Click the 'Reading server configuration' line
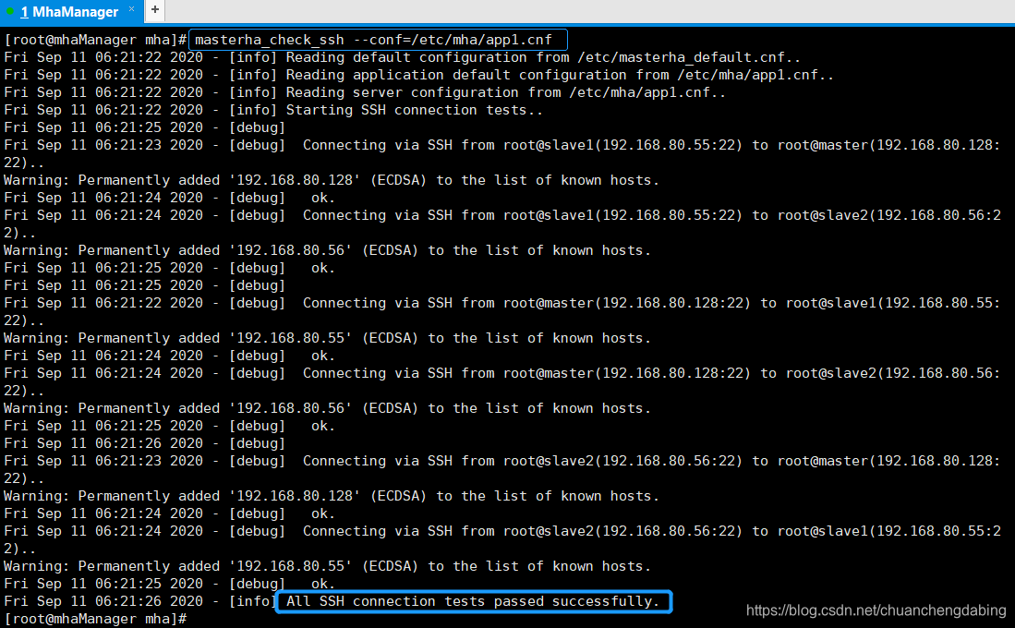1015x628 pixels. [x=365, y=92]
